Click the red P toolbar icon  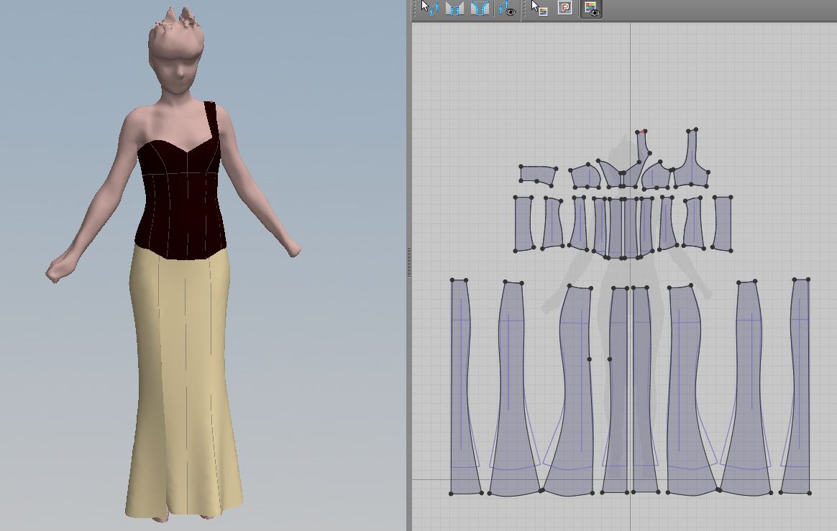click(565, 9)
